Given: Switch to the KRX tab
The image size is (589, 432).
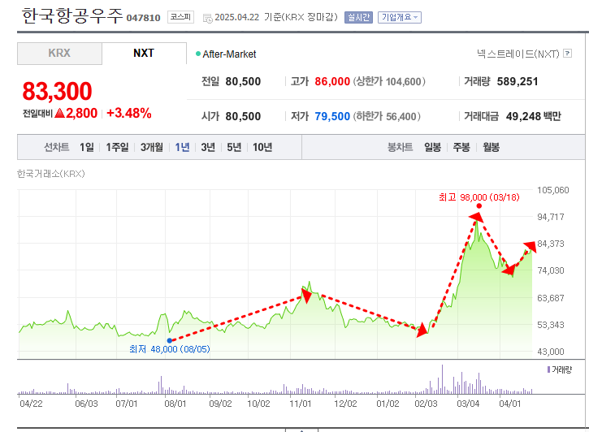Looking at the screenshot, I should (59, 54).
